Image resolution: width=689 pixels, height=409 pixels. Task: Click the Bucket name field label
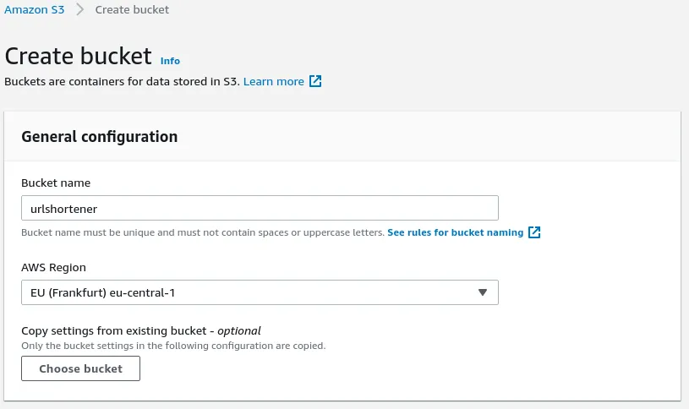56,183
